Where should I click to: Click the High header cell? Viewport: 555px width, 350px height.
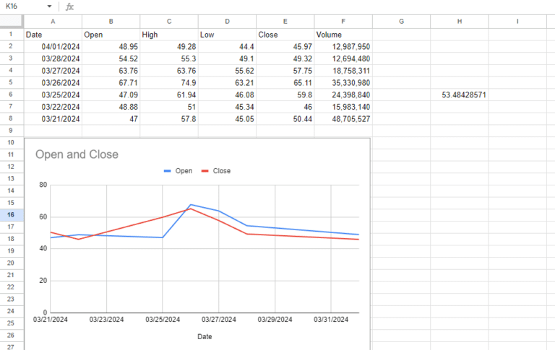click(x=169, y=35)
